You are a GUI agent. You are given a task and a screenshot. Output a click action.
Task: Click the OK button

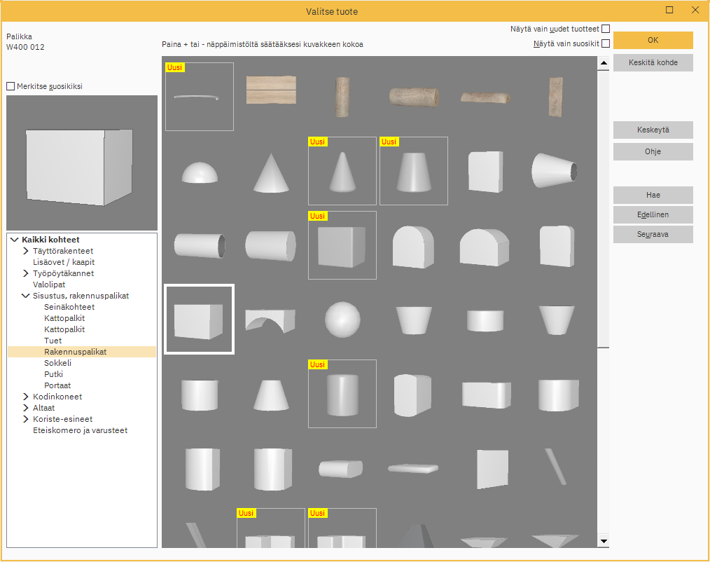click(653, 40)
